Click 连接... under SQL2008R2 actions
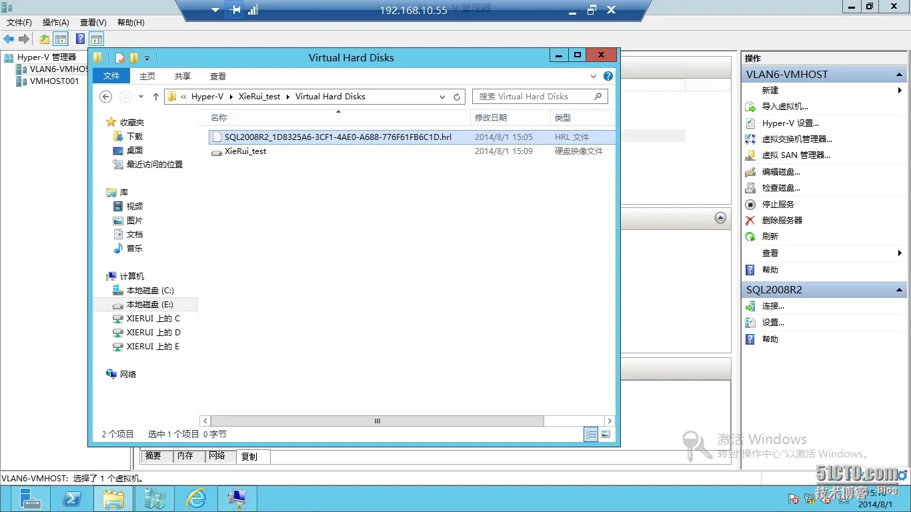Viewport: 911px width, 512px height. (x=773, y=306)
